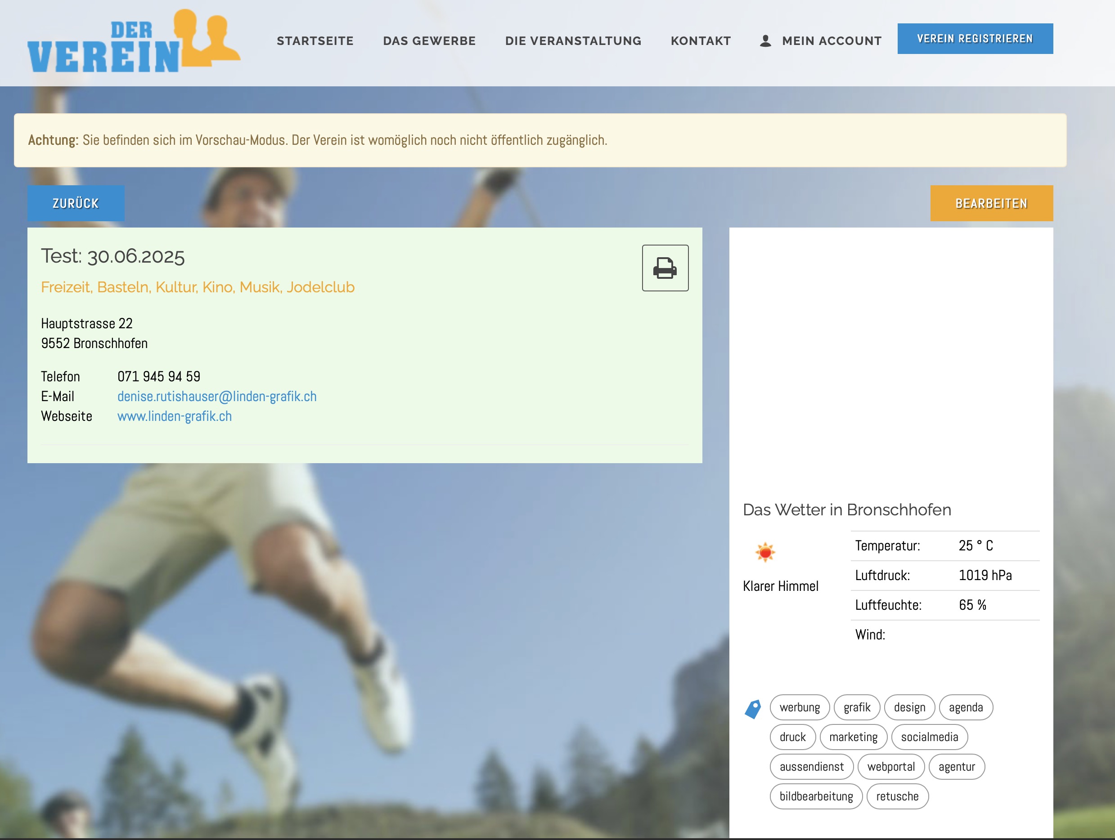
Task: Select the webportal tag
Action: (891, 767)
